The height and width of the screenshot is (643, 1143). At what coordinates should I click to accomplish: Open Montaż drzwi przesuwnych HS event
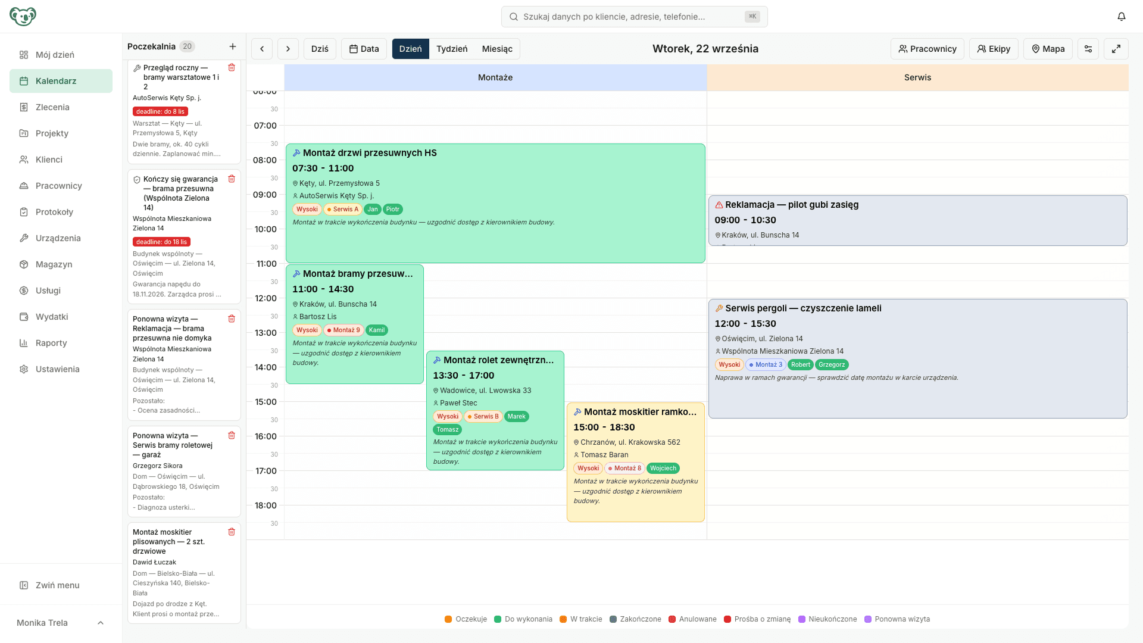pos(495,203)
